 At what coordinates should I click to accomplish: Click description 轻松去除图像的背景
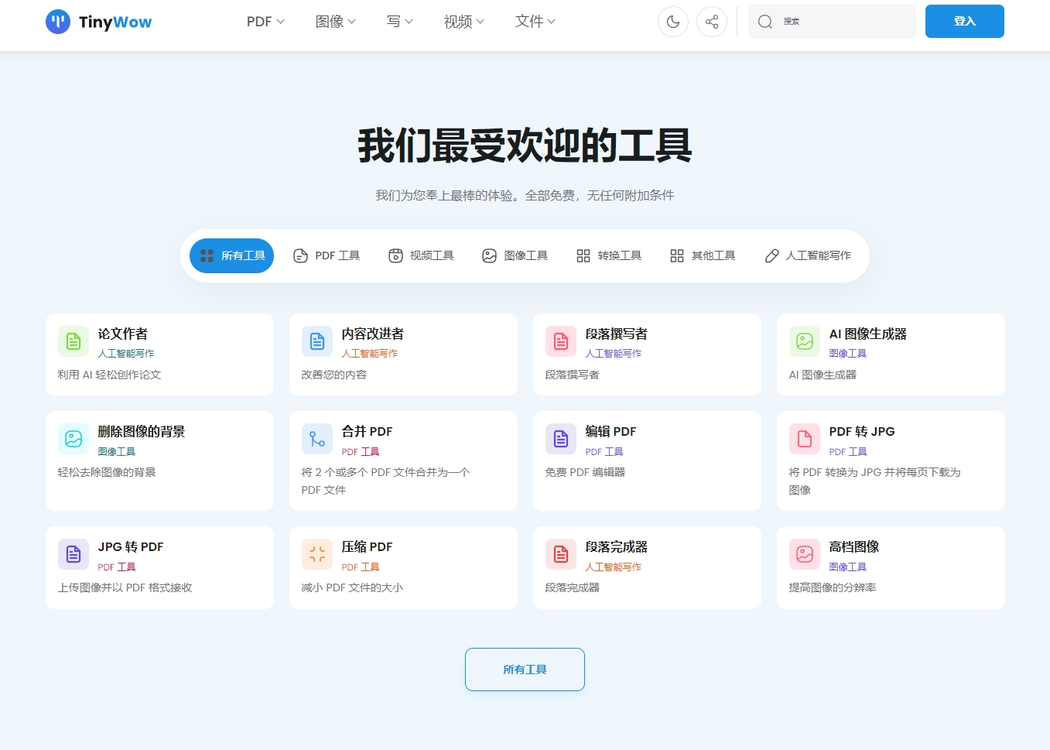tap(107, 472)
